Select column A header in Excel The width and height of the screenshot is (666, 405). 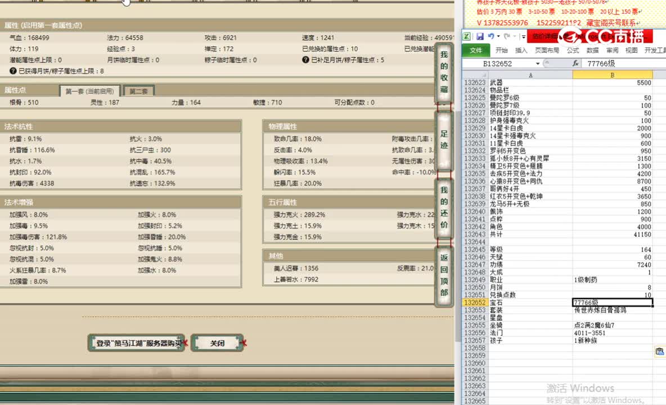click(530, 75)
